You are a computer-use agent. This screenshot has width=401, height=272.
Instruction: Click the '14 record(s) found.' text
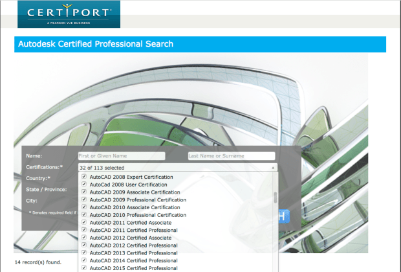pyautogui.click(x=38, y=262)
